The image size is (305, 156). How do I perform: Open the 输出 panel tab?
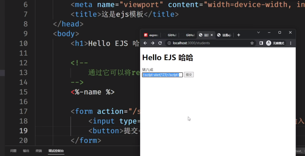pyautogui.click(x=26, y=151)
